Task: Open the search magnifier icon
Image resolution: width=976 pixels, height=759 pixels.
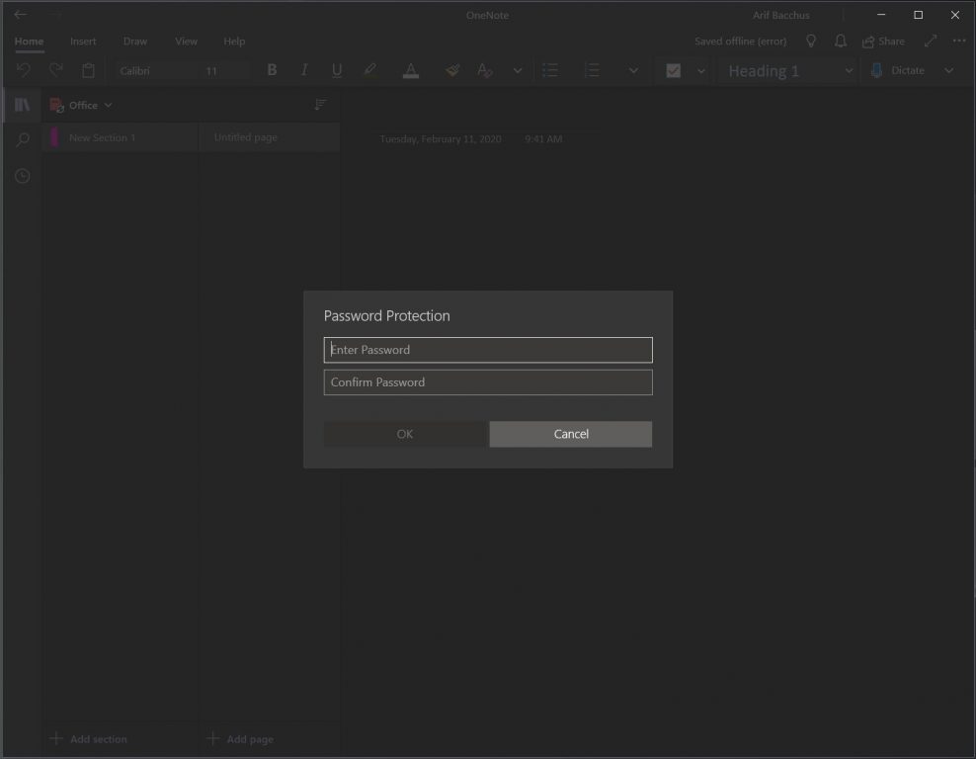Action: pyautogui.click(x=23, y=139)
